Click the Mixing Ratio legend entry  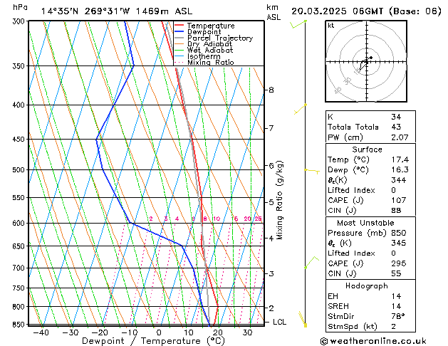pyautogui.click(x=210, y=63)
